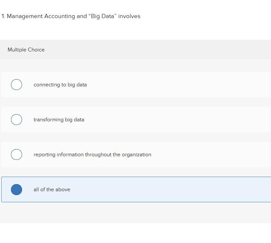This screenshot has width=271, height=243.
Task: Click the "reporting information throughout the organization" answer text
Action: [x=92, y=154]
